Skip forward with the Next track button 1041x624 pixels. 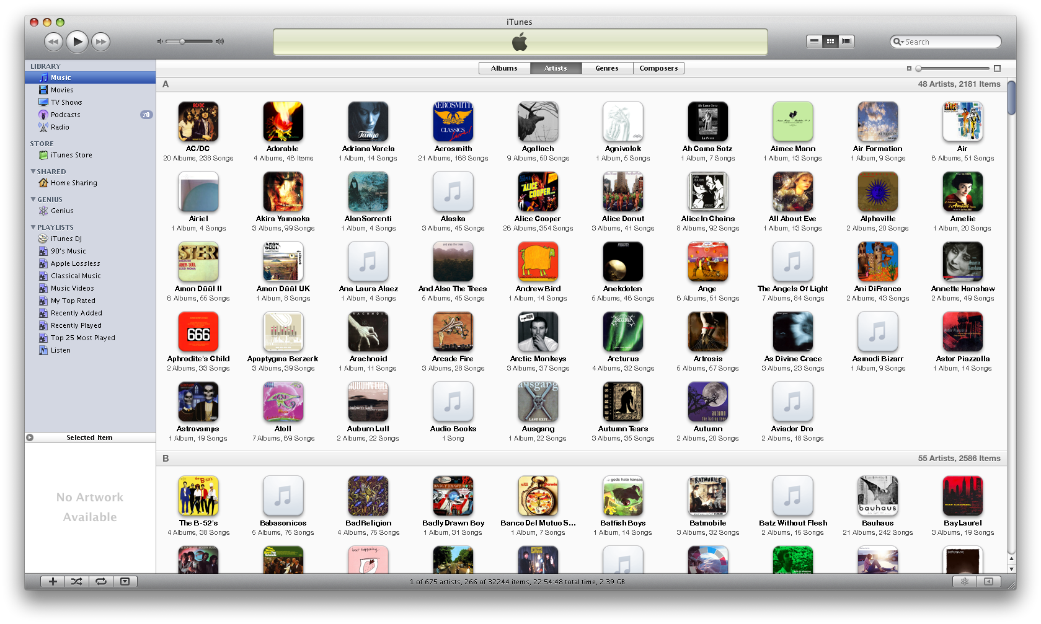pyautogui.click(x=100, y=42)
